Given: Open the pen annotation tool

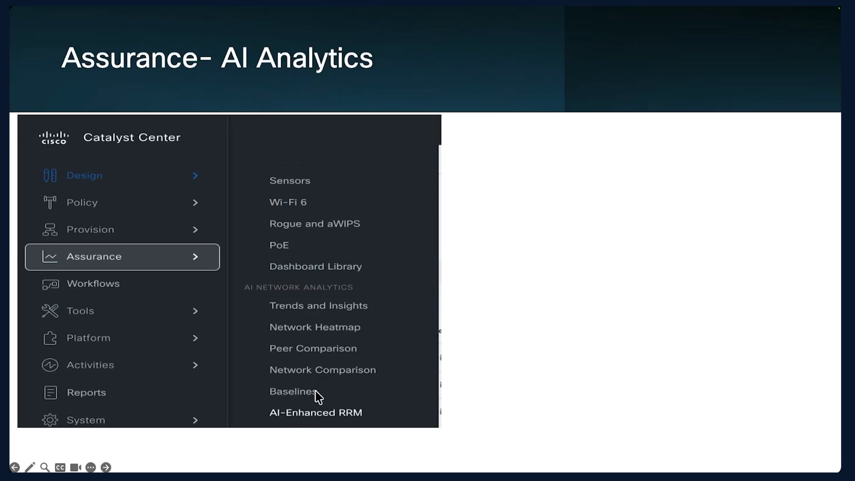Looking at the screenshot, I should (30, 467).
